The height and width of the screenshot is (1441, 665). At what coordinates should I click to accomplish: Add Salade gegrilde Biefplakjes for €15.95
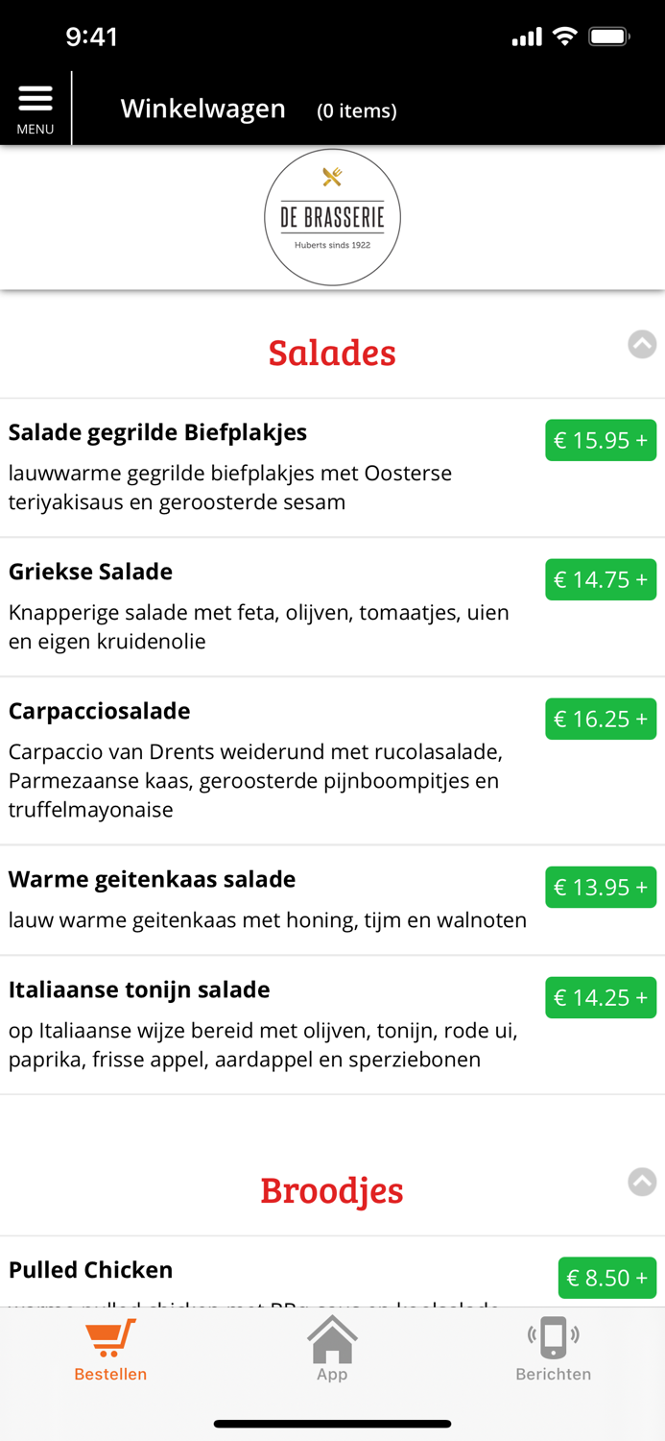click(601, 440)
